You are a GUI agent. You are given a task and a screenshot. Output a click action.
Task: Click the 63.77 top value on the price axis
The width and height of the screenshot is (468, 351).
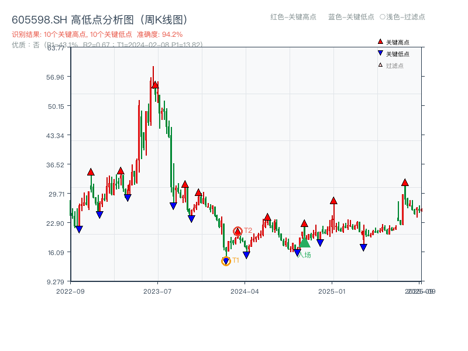(56, 50)
